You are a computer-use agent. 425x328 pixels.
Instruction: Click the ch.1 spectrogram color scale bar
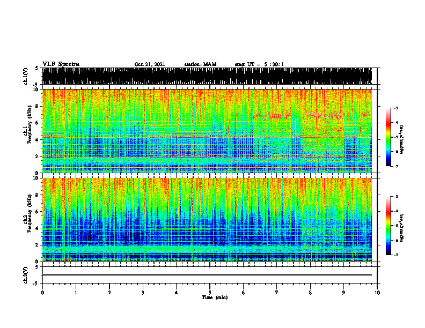(x=389, y=137)
